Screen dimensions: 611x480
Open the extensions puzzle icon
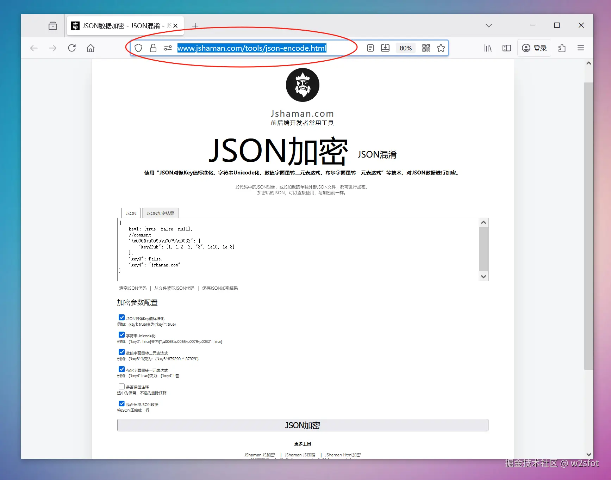(562, 48)
